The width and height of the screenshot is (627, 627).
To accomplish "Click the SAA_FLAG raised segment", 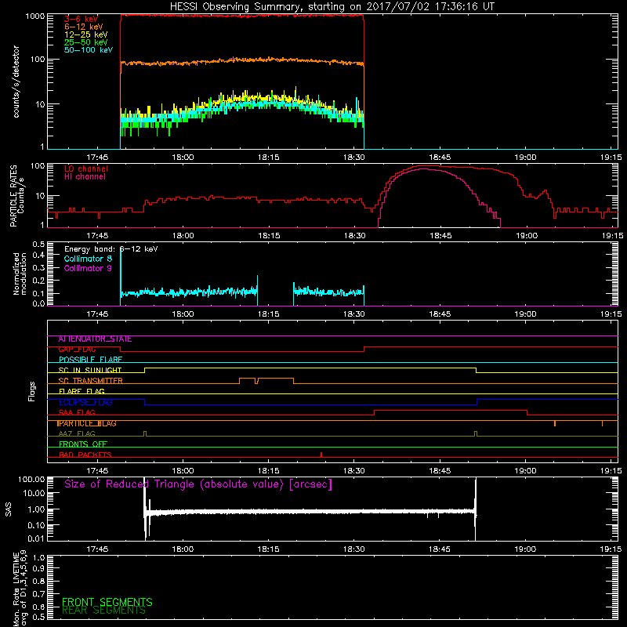I will 451,410.
